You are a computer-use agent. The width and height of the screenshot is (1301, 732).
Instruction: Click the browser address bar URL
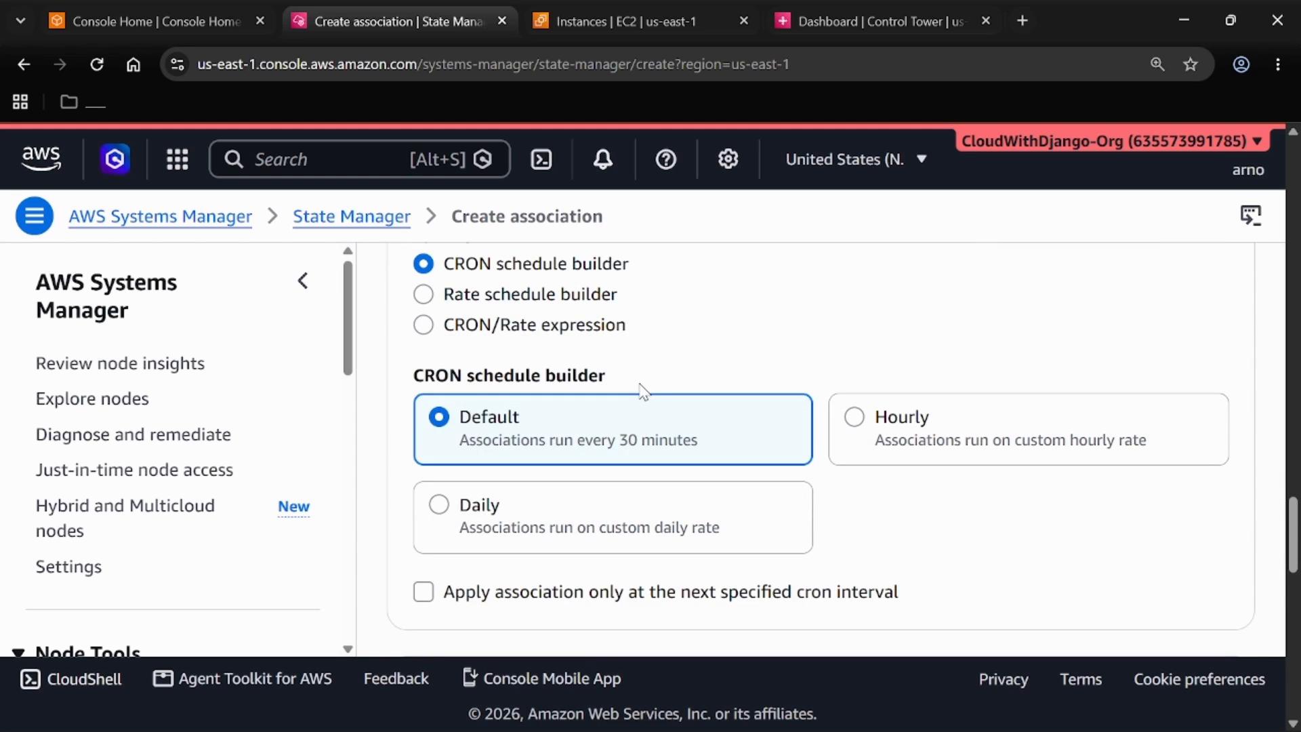click(x=493, y=64)
